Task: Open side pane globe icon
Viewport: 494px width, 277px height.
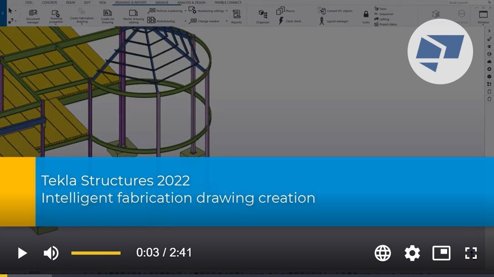Action: (x=489, y=54)
